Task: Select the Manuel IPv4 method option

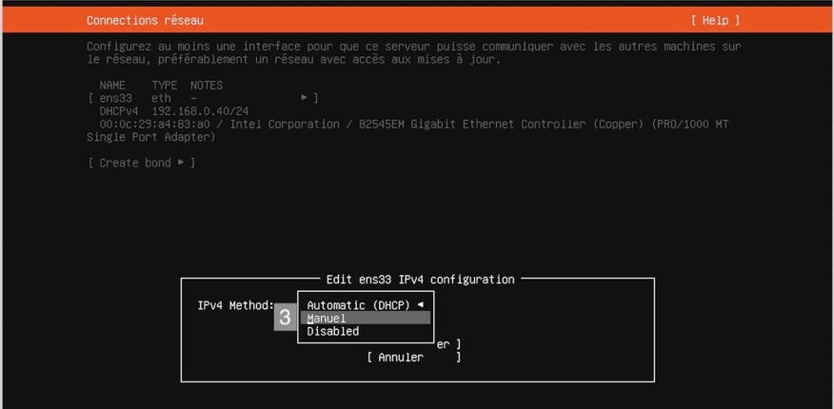Action: tap(328, 319)
